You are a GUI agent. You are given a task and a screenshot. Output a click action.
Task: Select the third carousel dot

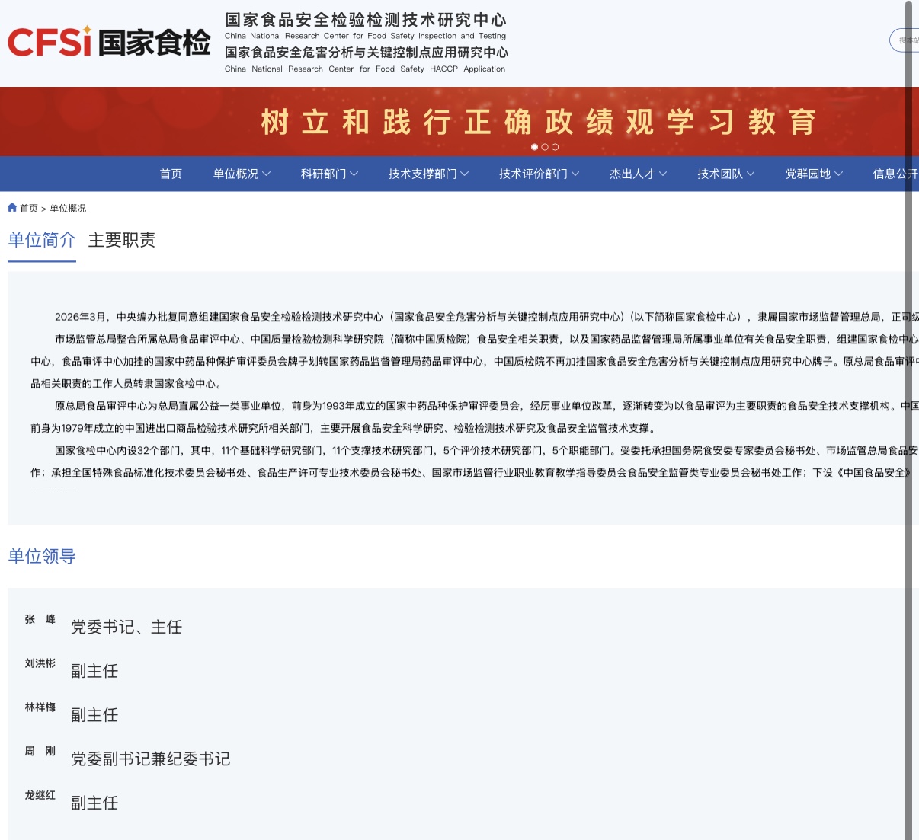[x=555, y=147]
